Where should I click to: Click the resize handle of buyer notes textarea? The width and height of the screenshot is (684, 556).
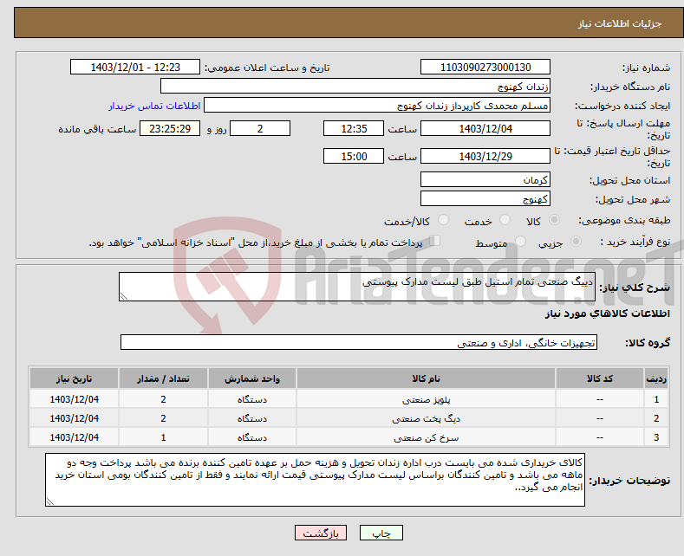(50, 501)
